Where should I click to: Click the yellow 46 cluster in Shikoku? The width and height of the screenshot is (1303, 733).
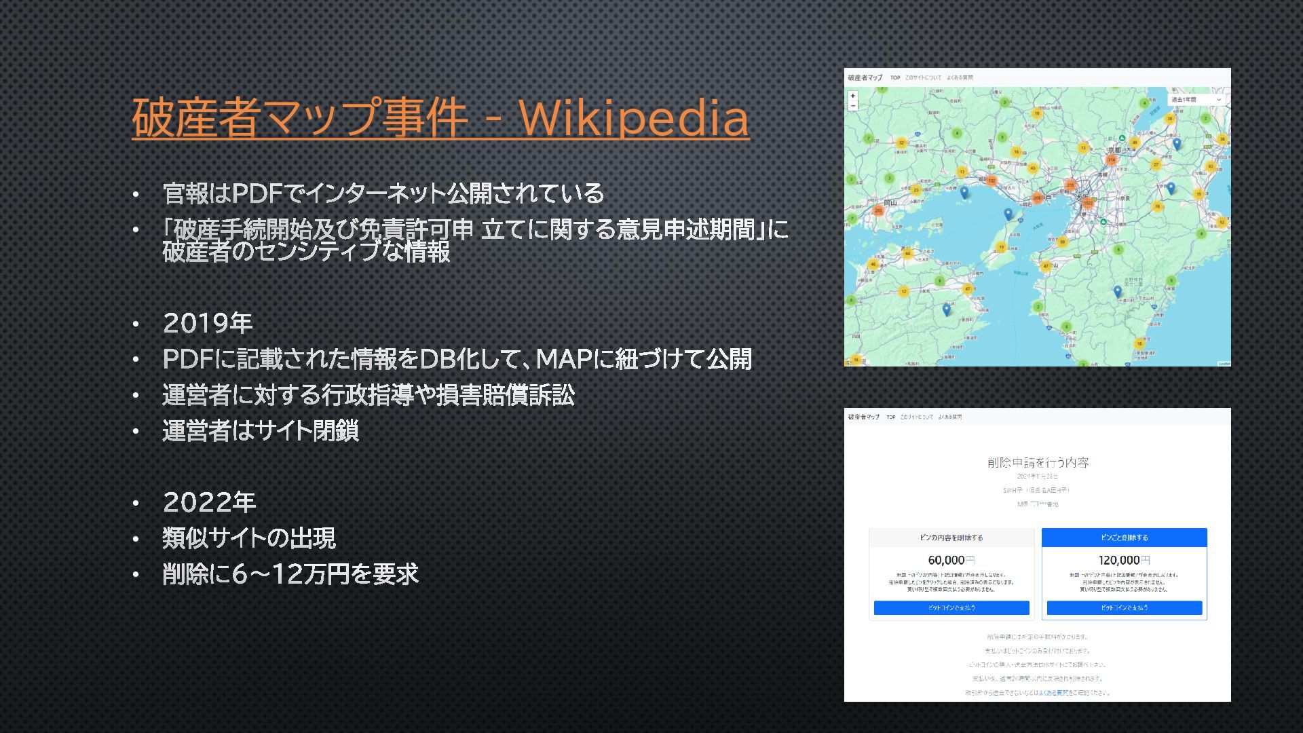pos(873,265)
